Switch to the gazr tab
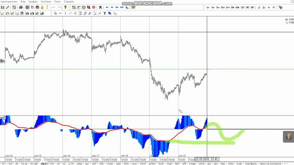The width and height of the screenshot is (294, 165). pos(119,164)
